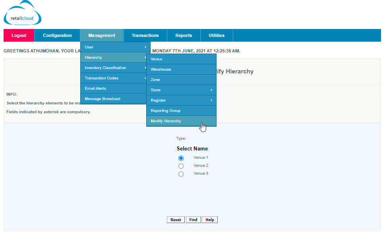Click the Find button
This screenshot has width=383, height=233.
[193, 220]
